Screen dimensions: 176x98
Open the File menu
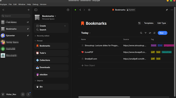pos(10,4)
